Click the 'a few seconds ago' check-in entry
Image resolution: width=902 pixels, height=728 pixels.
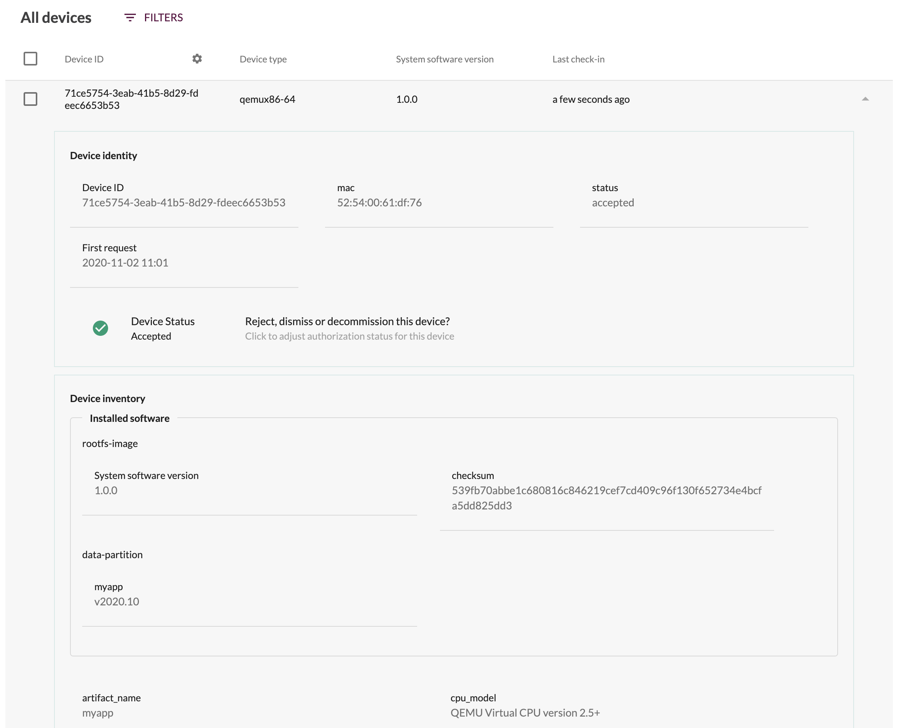pos(591,99)
